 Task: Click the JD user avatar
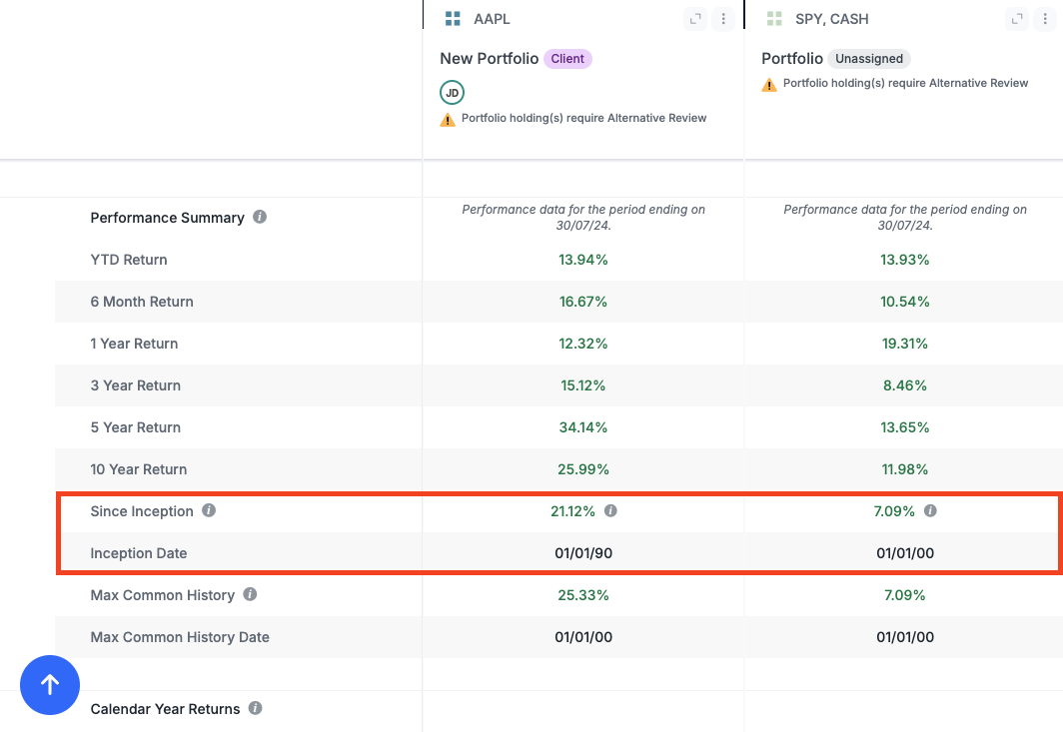[x=452, y=93]
